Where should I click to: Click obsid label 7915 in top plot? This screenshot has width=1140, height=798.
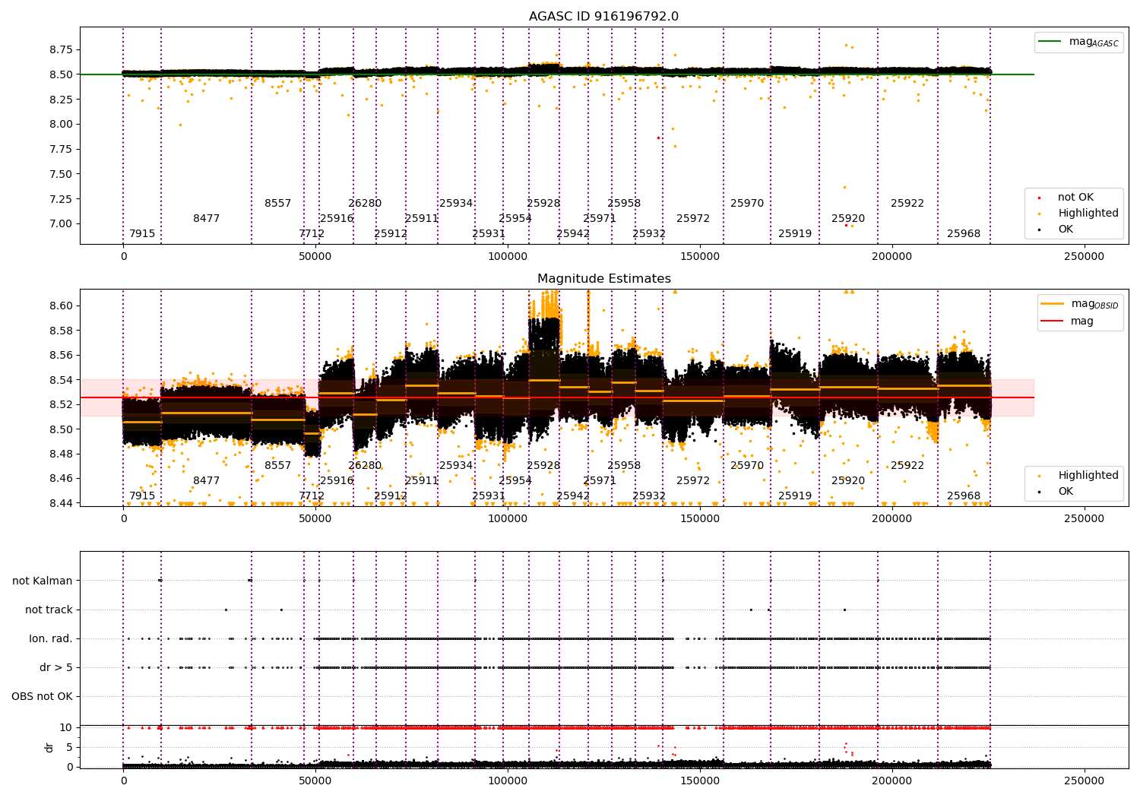[x=142, y=234]
